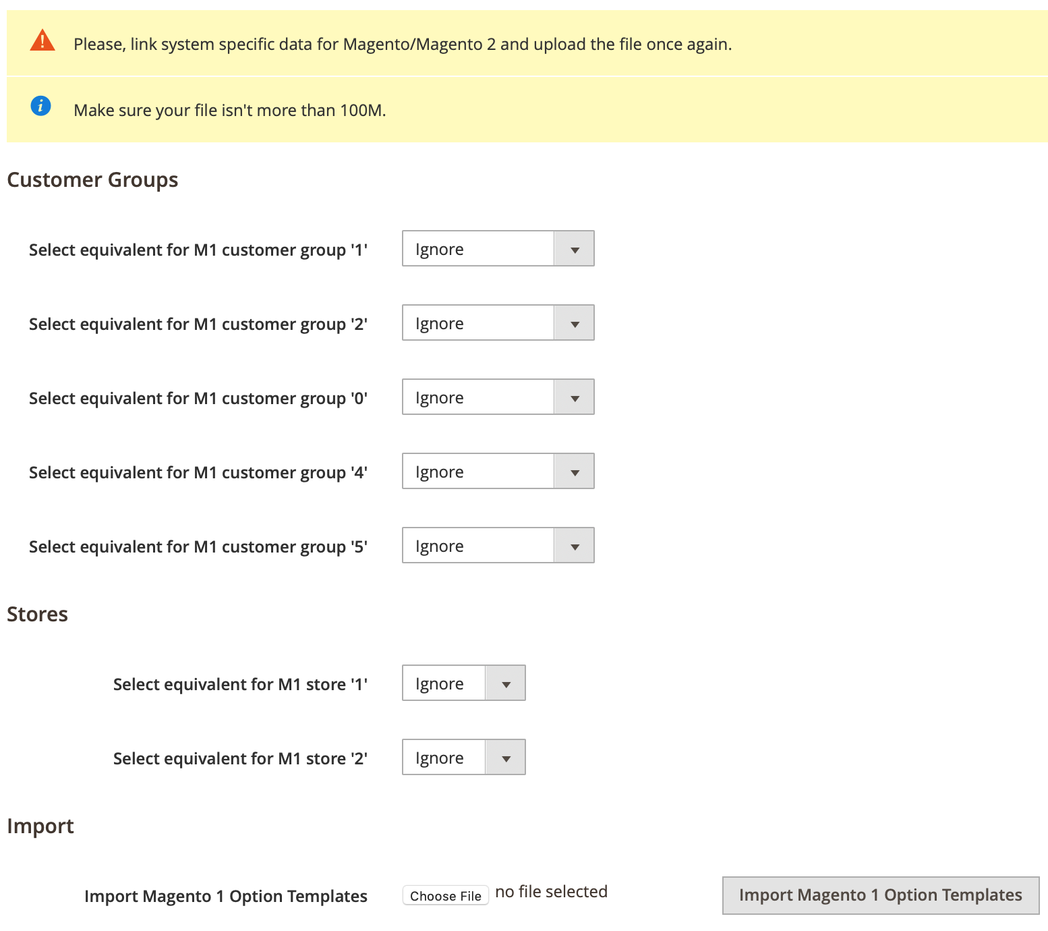Click the Stores section heading
1048x931 pixels.
tap(37, 615)
